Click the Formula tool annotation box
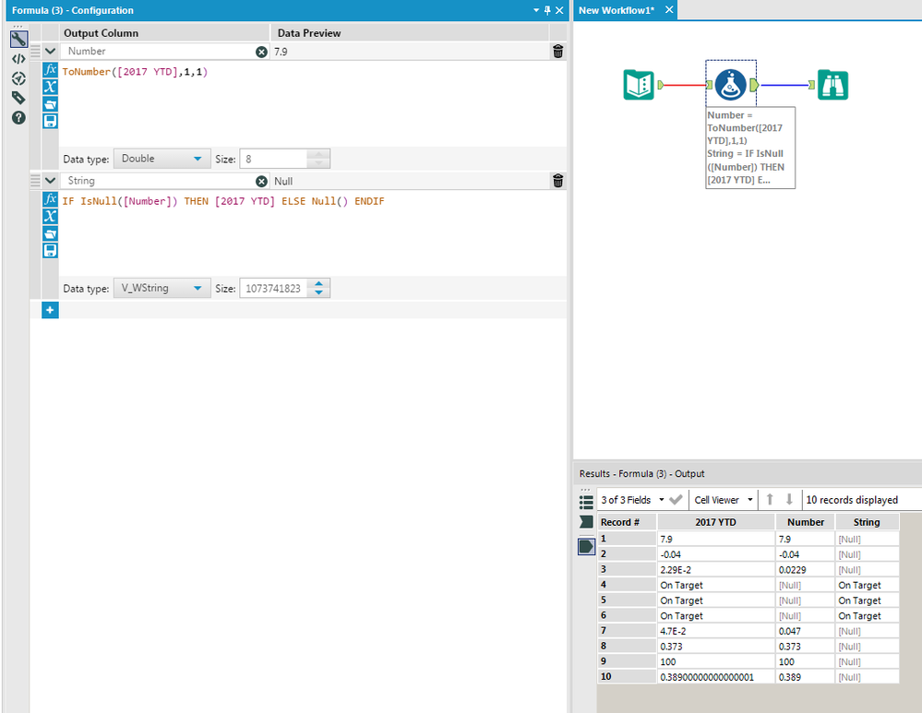This screenshot has height=713, width=922. point(750,148)
